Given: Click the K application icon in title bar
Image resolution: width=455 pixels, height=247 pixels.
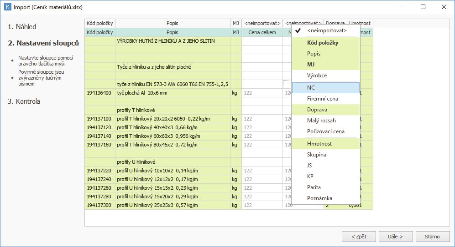Looking at the screenshot, I should 8,7.
